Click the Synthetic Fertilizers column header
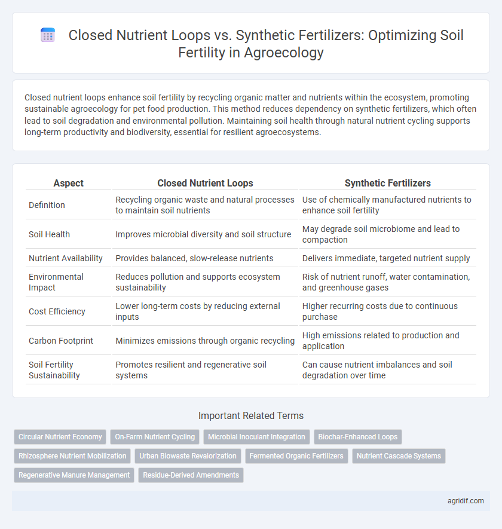The height and width of the screenshot is (529, 502). click(388, 183)
